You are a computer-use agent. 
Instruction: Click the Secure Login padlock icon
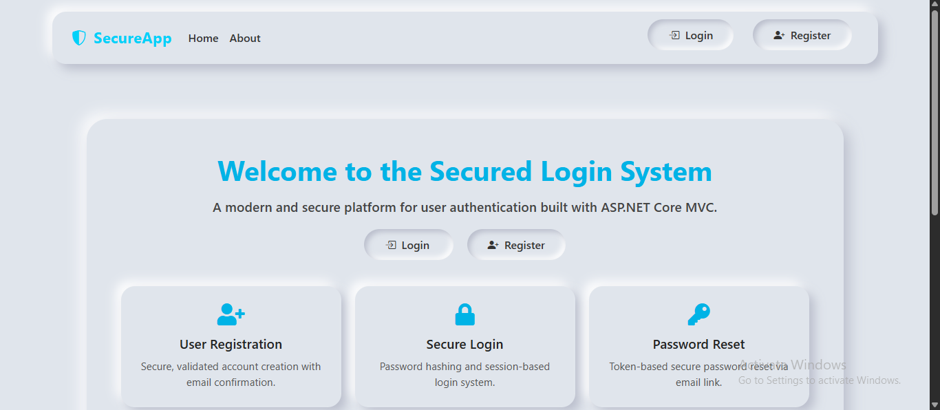point(465,314)
